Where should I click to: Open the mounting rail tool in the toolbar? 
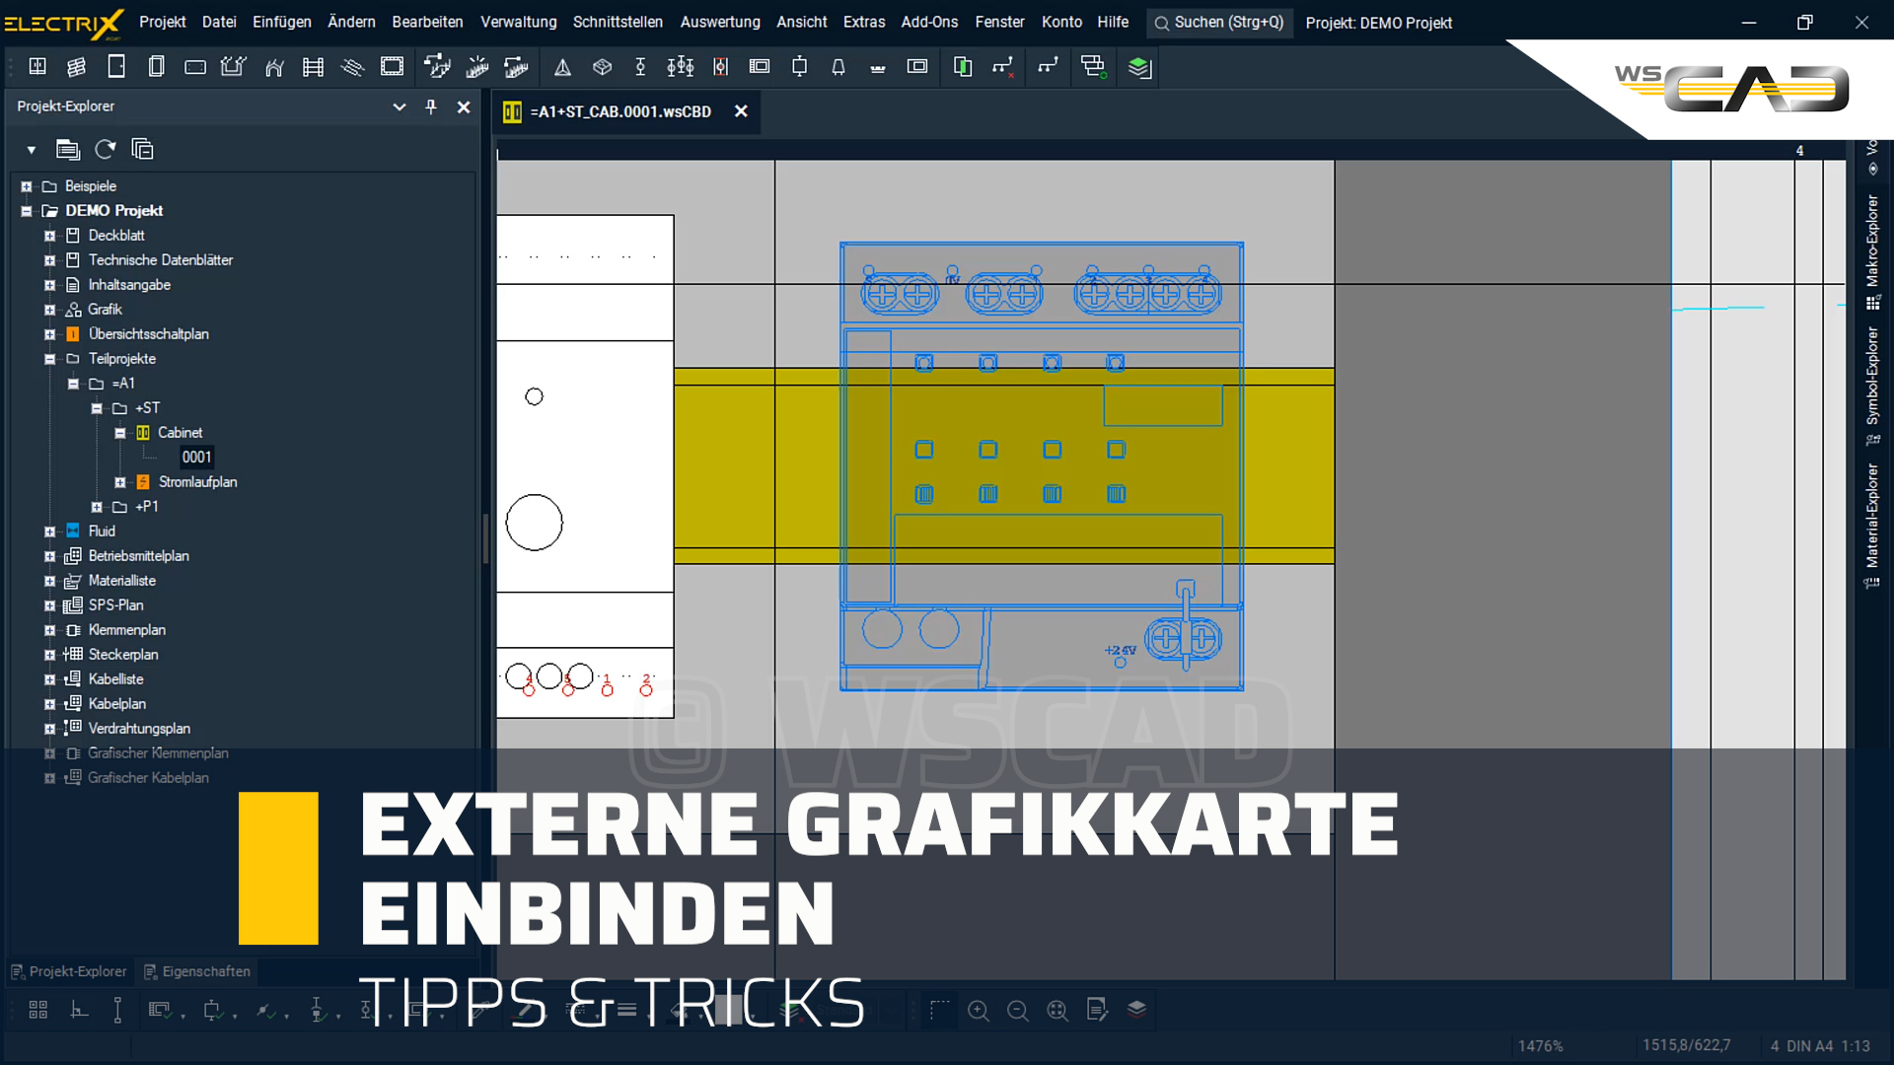coord(313,66)
